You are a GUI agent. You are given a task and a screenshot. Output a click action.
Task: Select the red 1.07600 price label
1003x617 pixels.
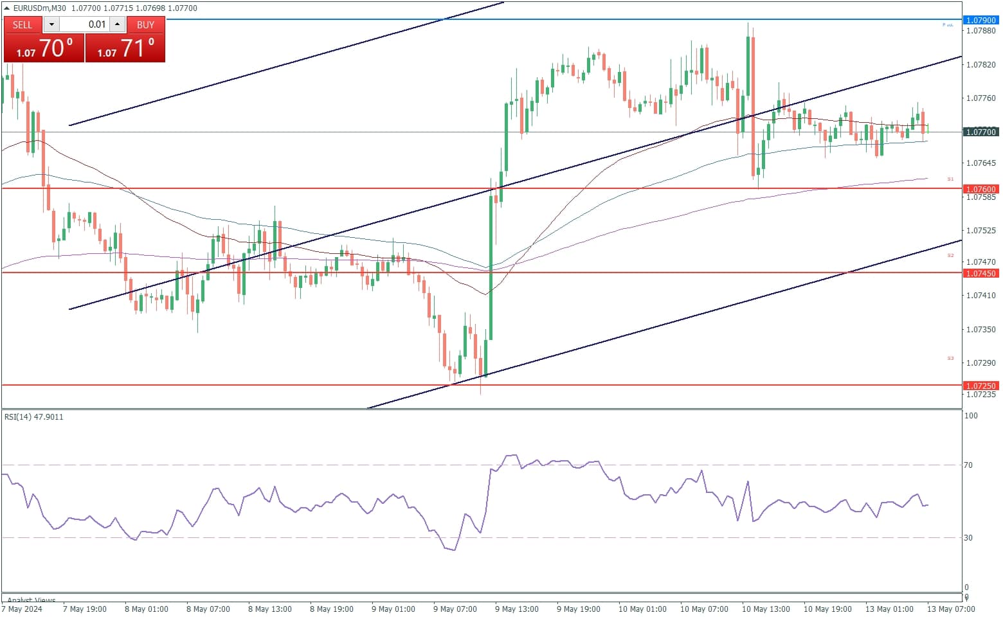pos(980,189)
